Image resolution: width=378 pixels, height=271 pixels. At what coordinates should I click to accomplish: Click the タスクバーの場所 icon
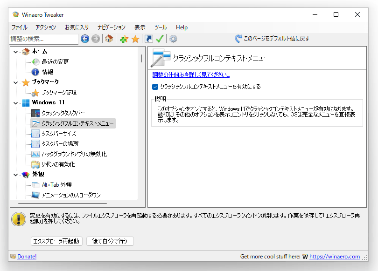(x=35, y=144)
